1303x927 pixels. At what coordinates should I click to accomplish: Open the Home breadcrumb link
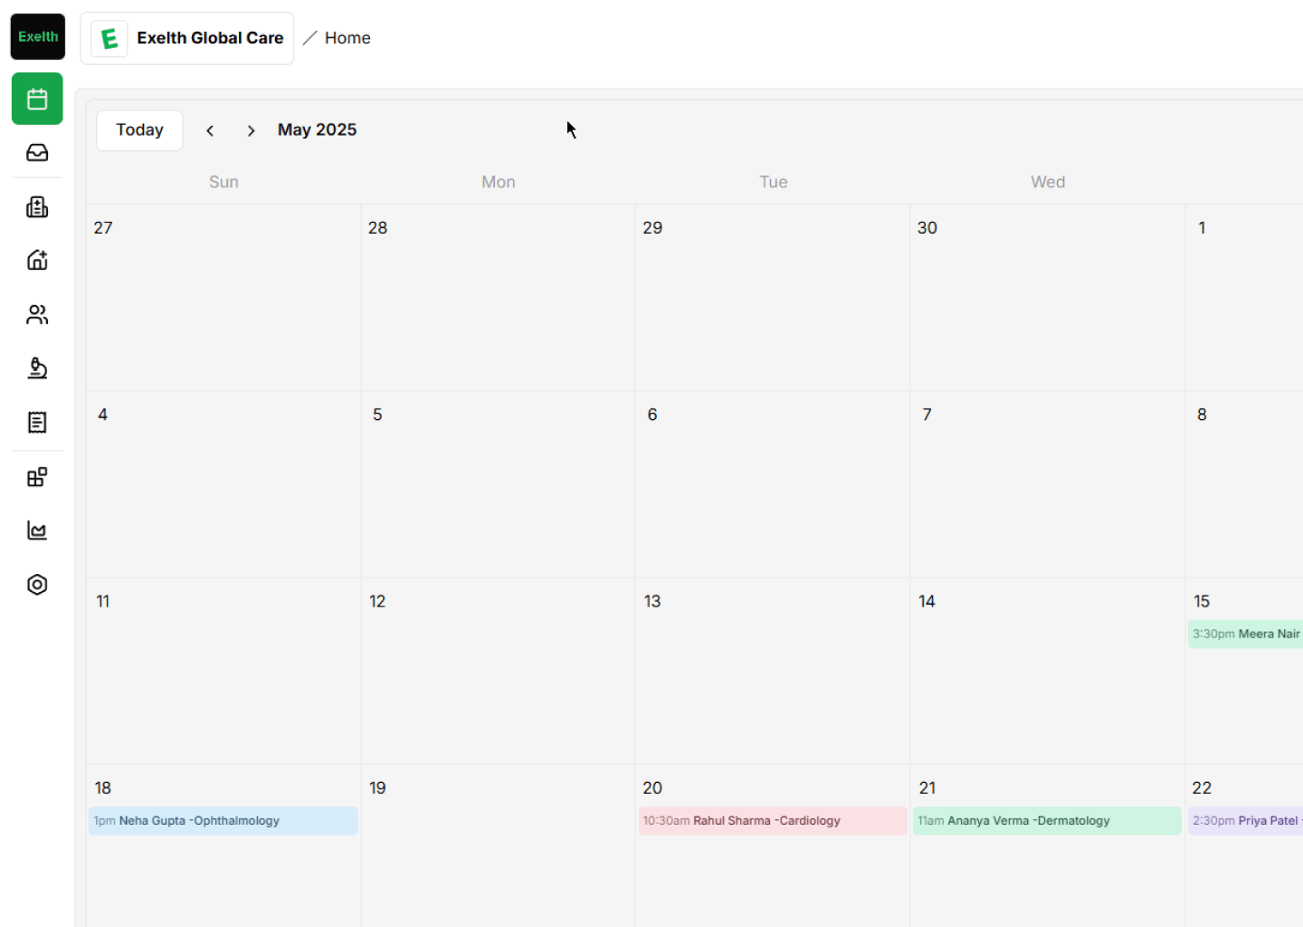[347, 37]
